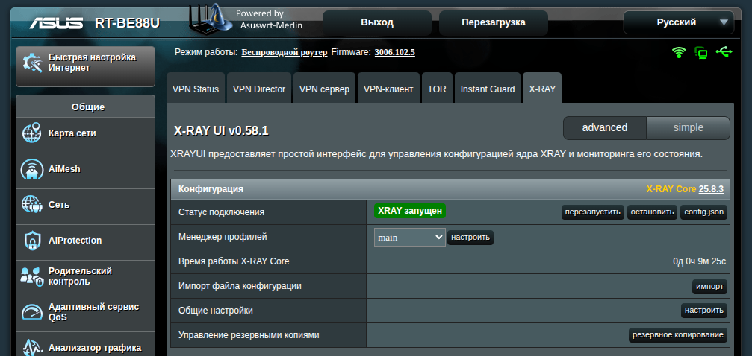
Task: Click the Время работы X-RAY Core label
Action: click(234, 261)
